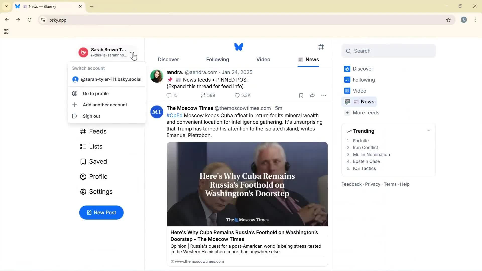The image size is (482, 271).
Task: Bookmark aendra's pinned post
Action: coord(301,95)
